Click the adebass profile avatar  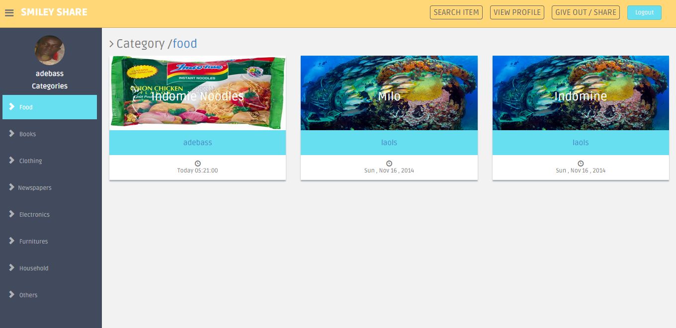(50, 50)
